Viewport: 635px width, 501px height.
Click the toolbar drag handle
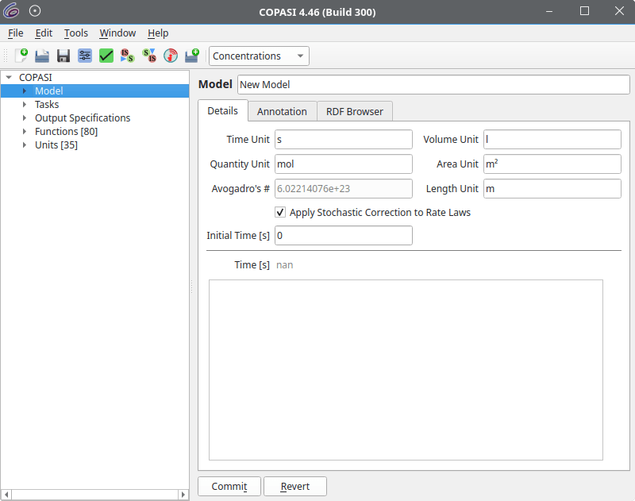(6, 56)
